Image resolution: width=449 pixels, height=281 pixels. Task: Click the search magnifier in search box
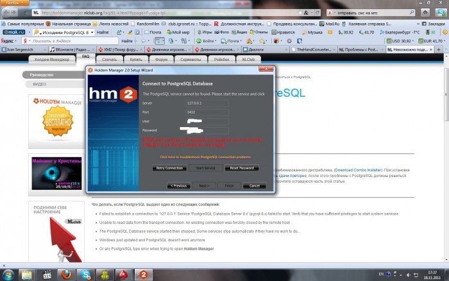coord(412,13)
